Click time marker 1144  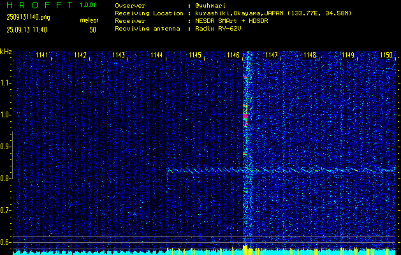(x=157, y=55)
